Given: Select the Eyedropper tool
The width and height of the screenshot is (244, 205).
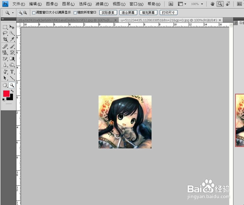Looking at the screenshot, I should pyautogui.click(x=12, y=39).
